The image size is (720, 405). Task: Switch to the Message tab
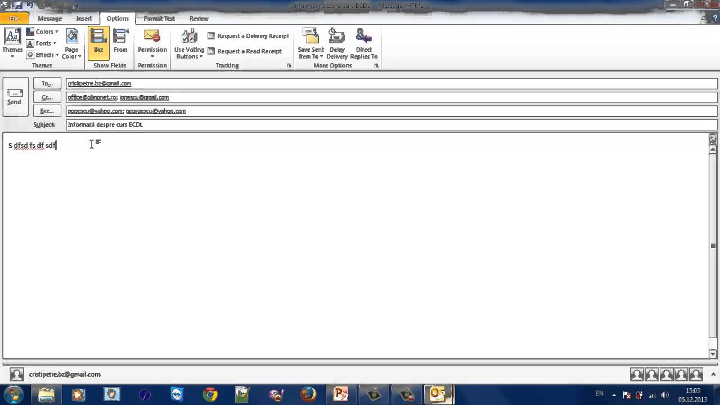pyautogui.click(x=49, y=19)
